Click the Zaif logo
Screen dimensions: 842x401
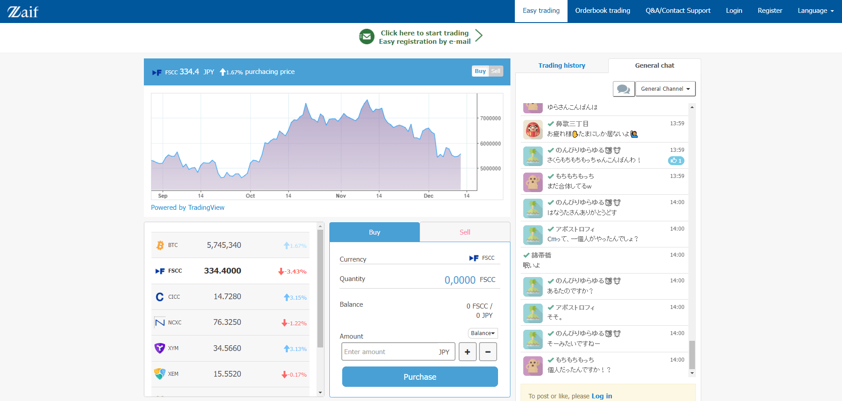tap(23, 12)
